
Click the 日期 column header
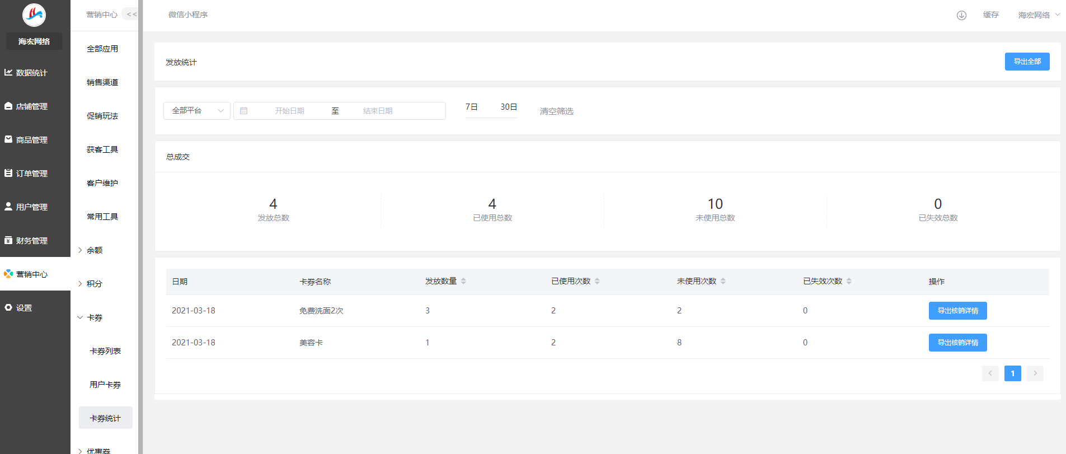pyautogui.click(x=180, y=282)
